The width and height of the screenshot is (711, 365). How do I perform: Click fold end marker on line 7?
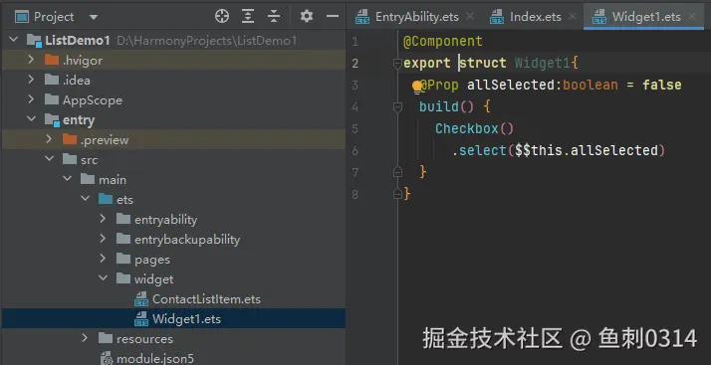coord(397,172)
